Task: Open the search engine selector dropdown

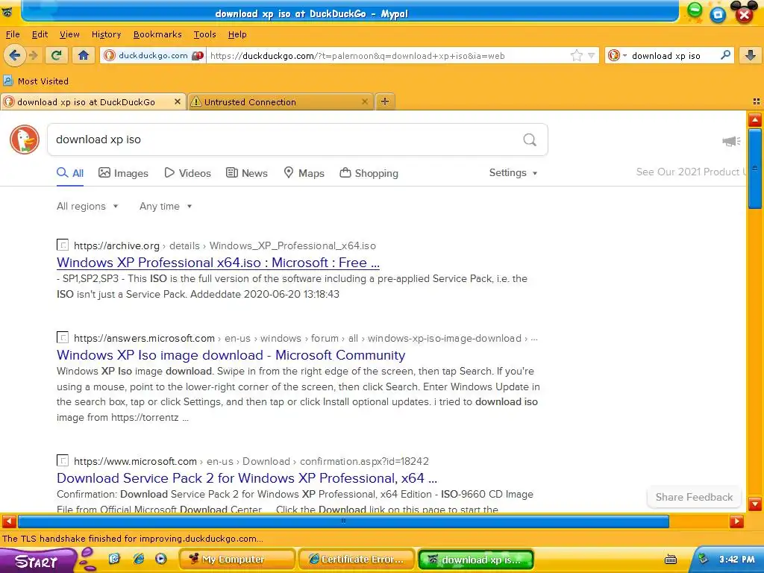Action: [617, 55]
